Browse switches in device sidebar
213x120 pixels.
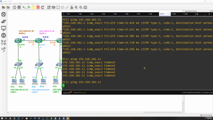click(4, 21)
